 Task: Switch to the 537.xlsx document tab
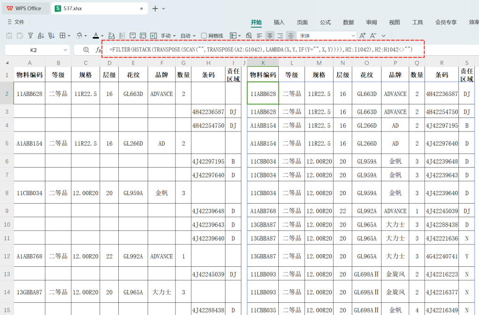click(100, 8)
